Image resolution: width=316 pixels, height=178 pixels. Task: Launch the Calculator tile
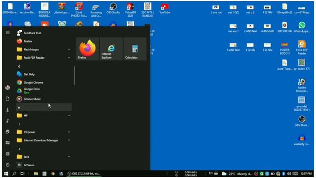tap(135, 49)
